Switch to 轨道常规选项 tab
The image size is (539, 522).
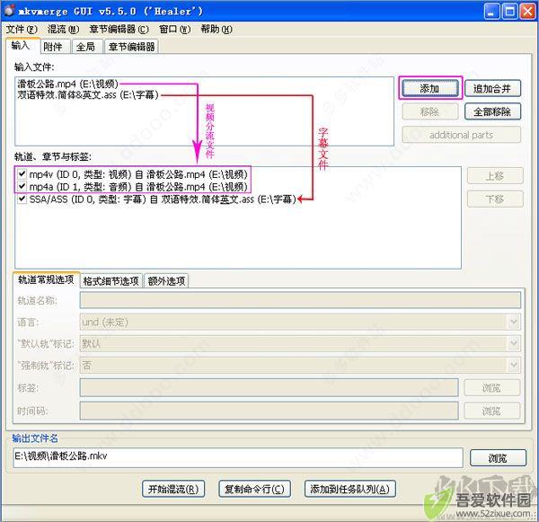pyautogui.click(x=46, y=279)
